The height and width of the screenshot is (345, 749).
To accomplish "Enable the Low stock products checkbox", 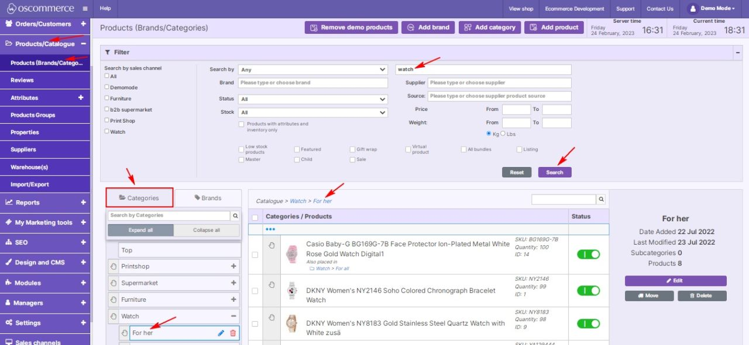I will pyautogui.click(x=241, y=149).
